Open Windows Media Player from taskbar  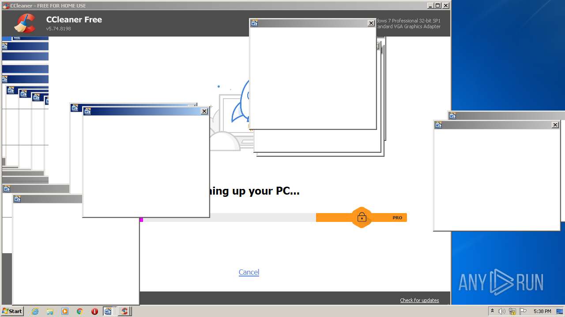click(65, 311)
